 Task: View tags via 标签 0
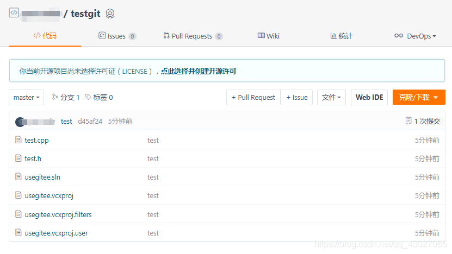point(99,98)
